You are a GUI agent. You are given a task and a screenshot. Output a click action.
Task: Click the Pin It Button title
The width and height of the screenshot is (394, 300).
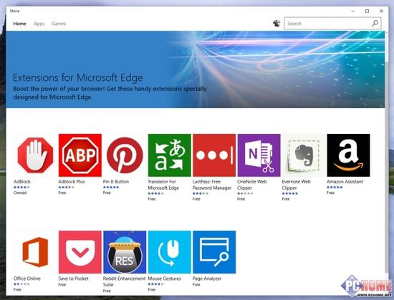(x=116, y=182)
